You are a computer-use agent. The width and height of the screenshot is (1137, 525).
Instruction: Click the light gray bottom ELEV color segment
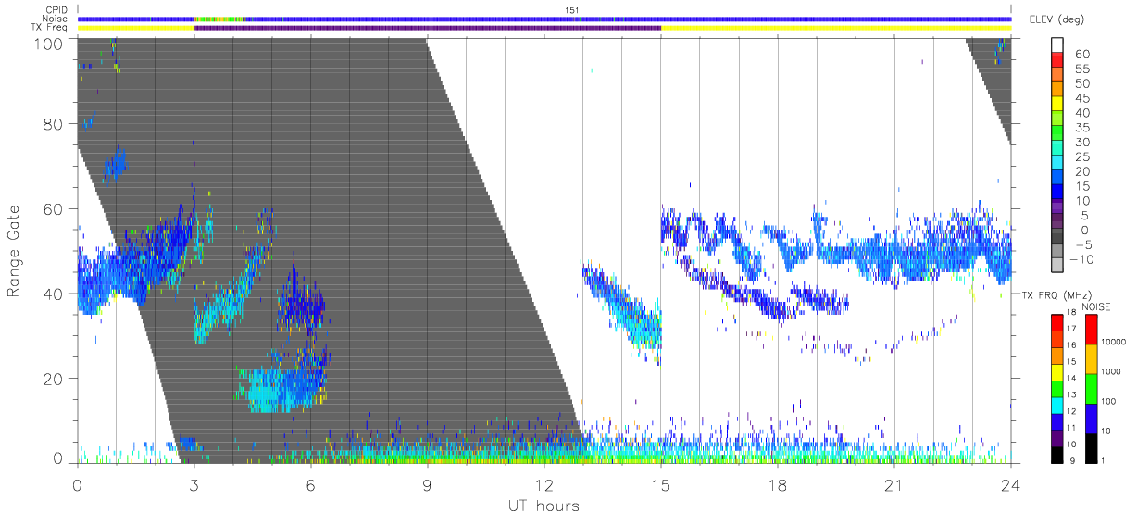tap(1059, 266)
